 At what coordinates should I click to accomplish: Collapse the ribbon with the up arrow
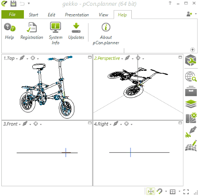(x=192, y=50)
